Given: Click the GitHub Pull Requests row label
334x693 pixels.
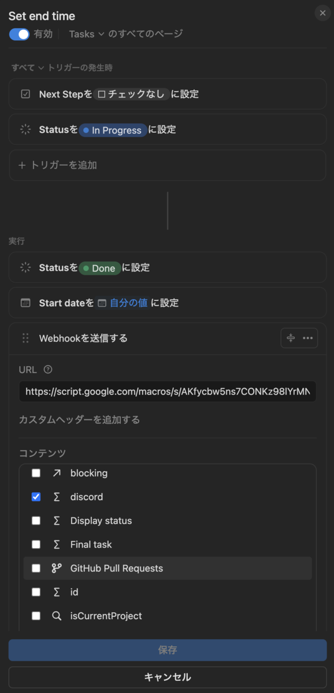Looking at the screenshot, I should click(x=117, y=568).
